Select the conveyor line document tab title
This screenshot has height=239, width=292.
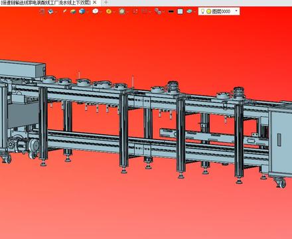pos(46,3)
